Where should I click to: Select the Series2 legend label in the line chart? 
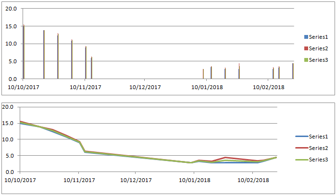click(318, 148)
